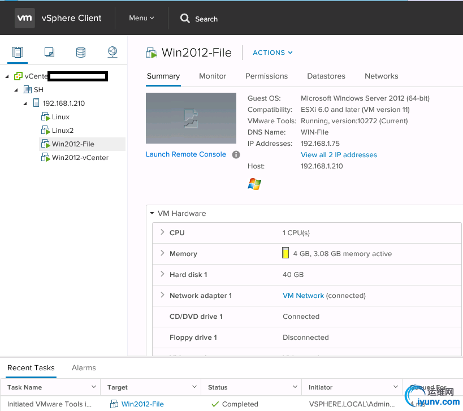463x411 pixels.
Task: Click the VM icon beside Win2012-File title
Action: point(152,53)
